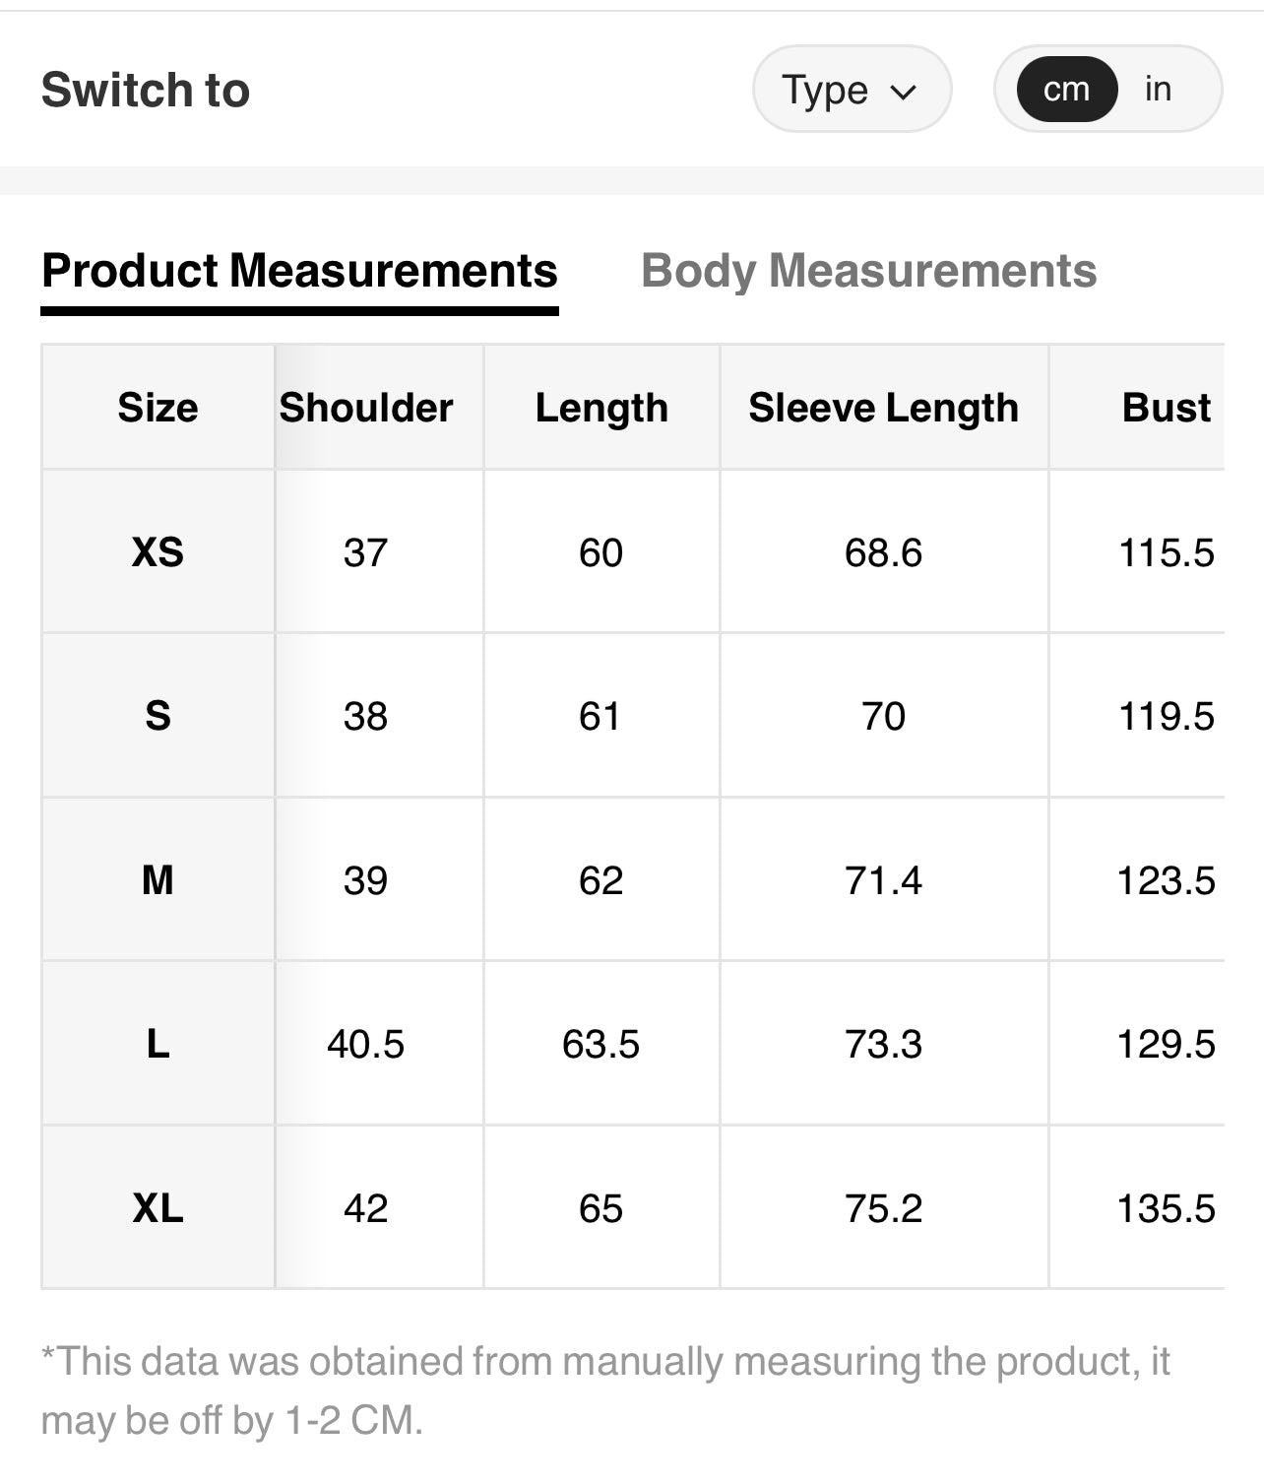Select the XL size row label
The height and width of the screenshot is (1484, 1264).
(158, 1208)
